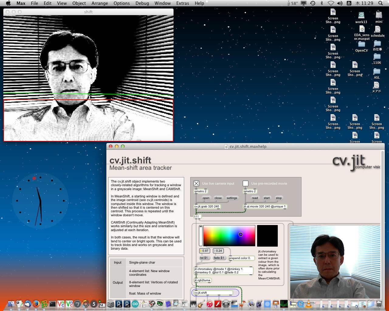
Task: Open the Finder icon in the Dock
Action: (11, 304)
